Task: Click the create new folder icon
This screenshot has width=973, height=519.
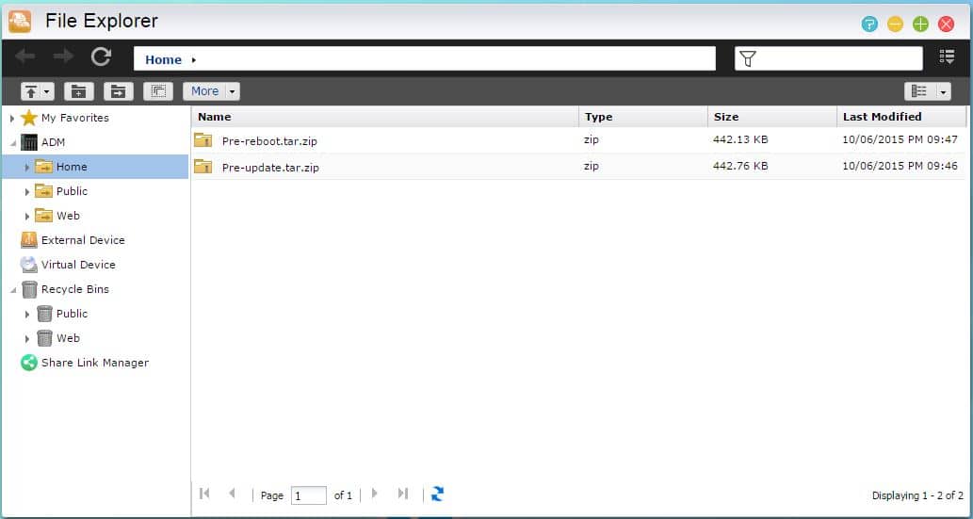Action: click(x=79, y=91)
